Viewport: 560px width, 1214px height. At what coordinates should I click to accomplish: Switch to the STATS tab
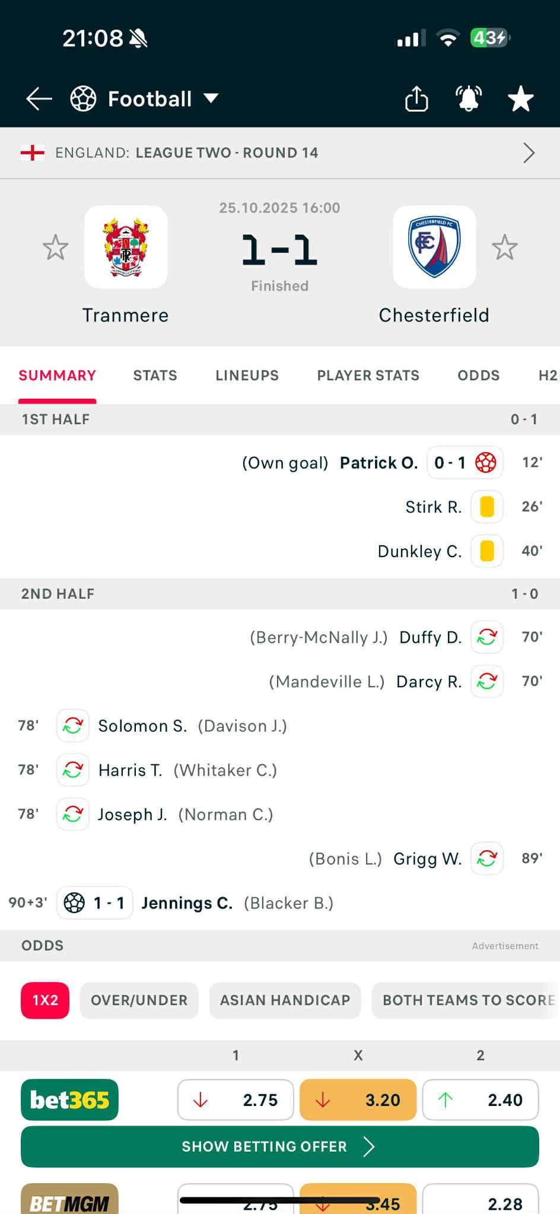point(155,376)
